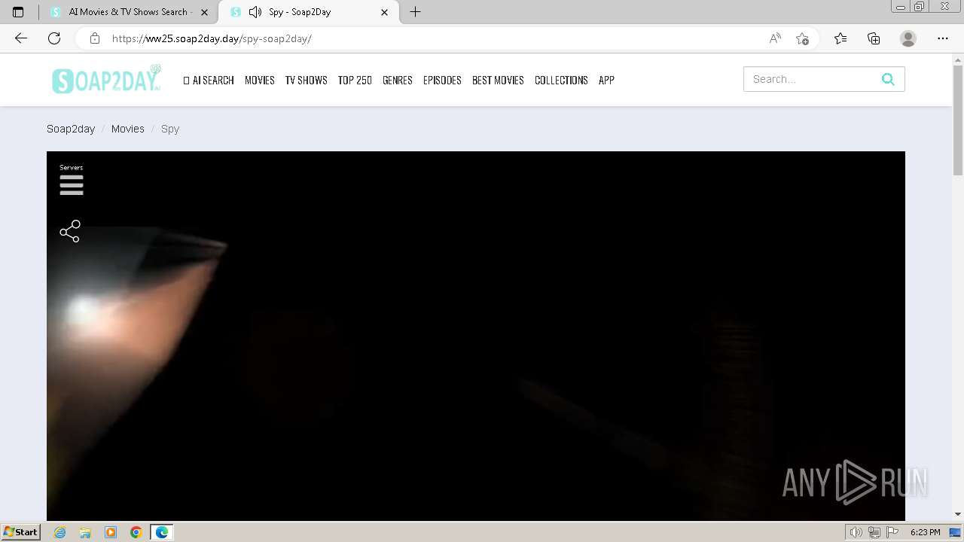Open App menu item
This screenshot has height=542, width=964.
point(606,80)
